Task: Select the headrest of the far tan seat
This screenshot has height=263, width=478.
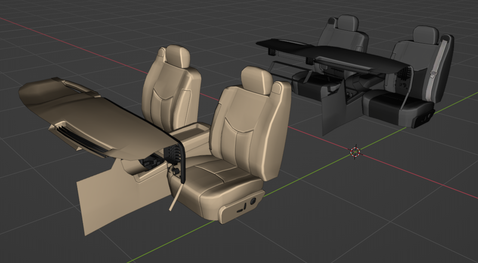Action: coord(178,56)
